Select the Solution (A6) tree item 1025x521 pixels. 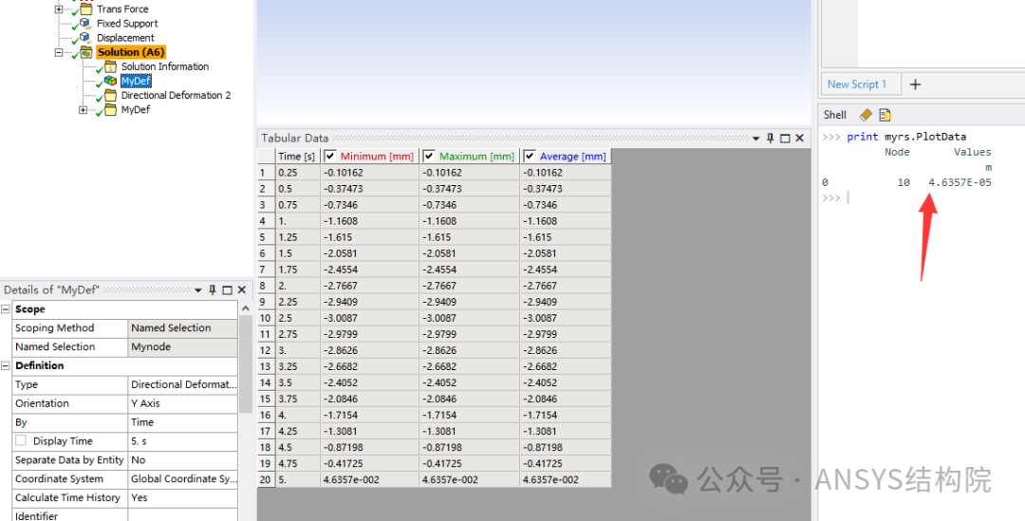(131, 52)
